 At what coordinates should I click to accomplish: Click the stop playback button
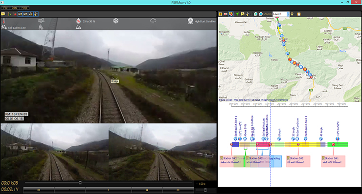[147, 190]
